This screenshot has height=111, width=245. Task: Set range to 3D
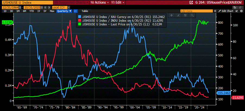(x=11, y=11)
